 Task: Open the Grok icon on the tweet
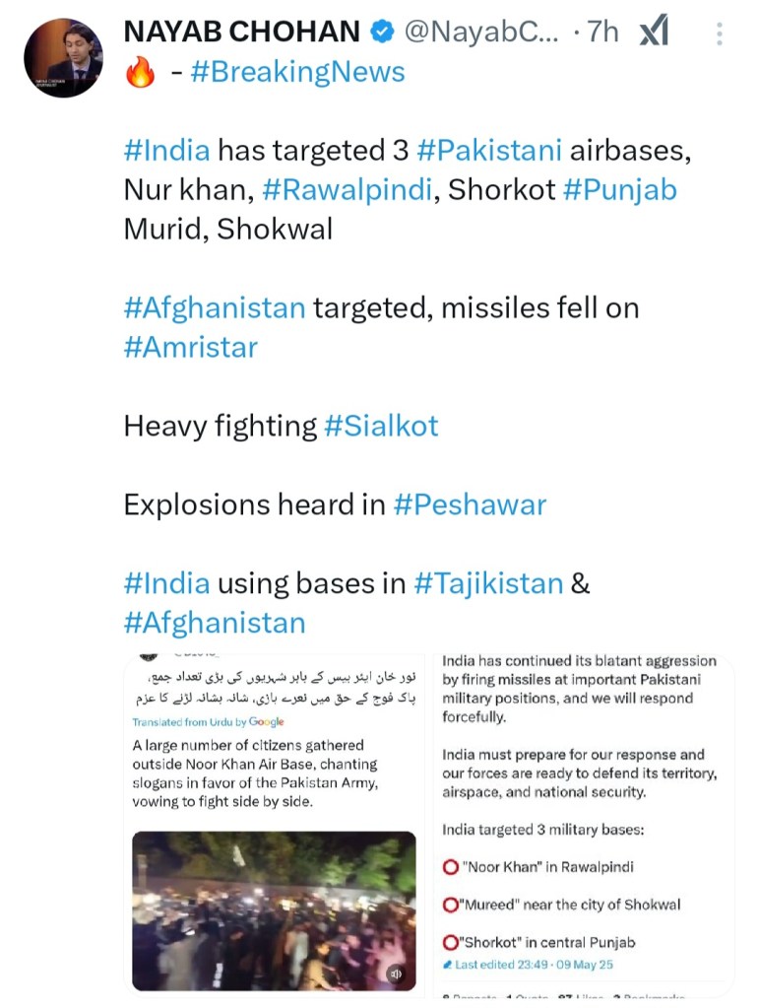point(653,33)
